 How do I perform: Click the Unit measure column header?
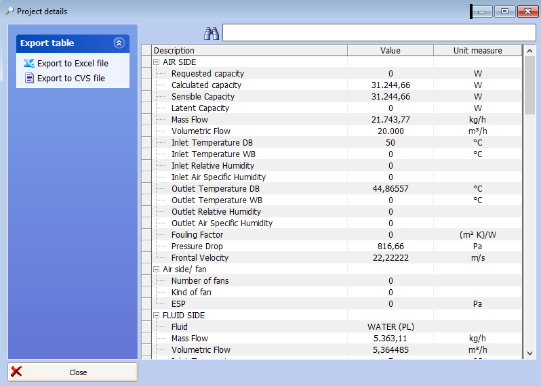(x=477, y=50)
